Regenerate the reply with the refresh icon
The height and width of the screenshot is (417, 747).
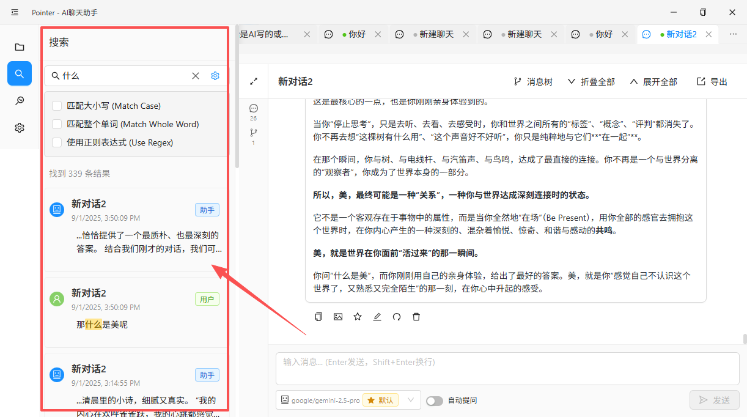[397, 317]
